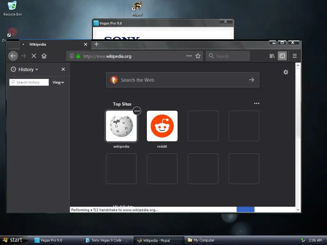Close the History sidebar
The width and height of the screenshot is (327, 245).
pyautogui.click(x=63, y=69)
